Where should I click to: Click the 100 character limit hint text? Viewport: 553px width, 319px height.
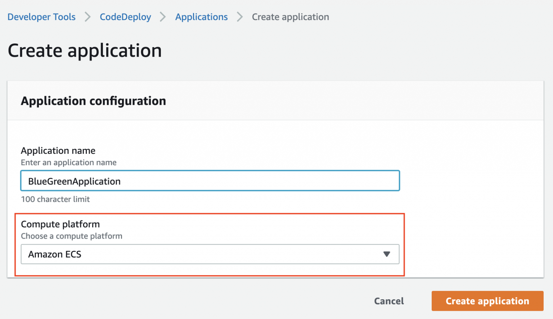pos(55,199)
